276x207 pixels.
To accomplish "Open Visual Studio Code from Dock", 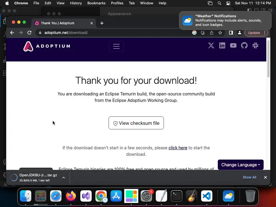I will [207, 196].
